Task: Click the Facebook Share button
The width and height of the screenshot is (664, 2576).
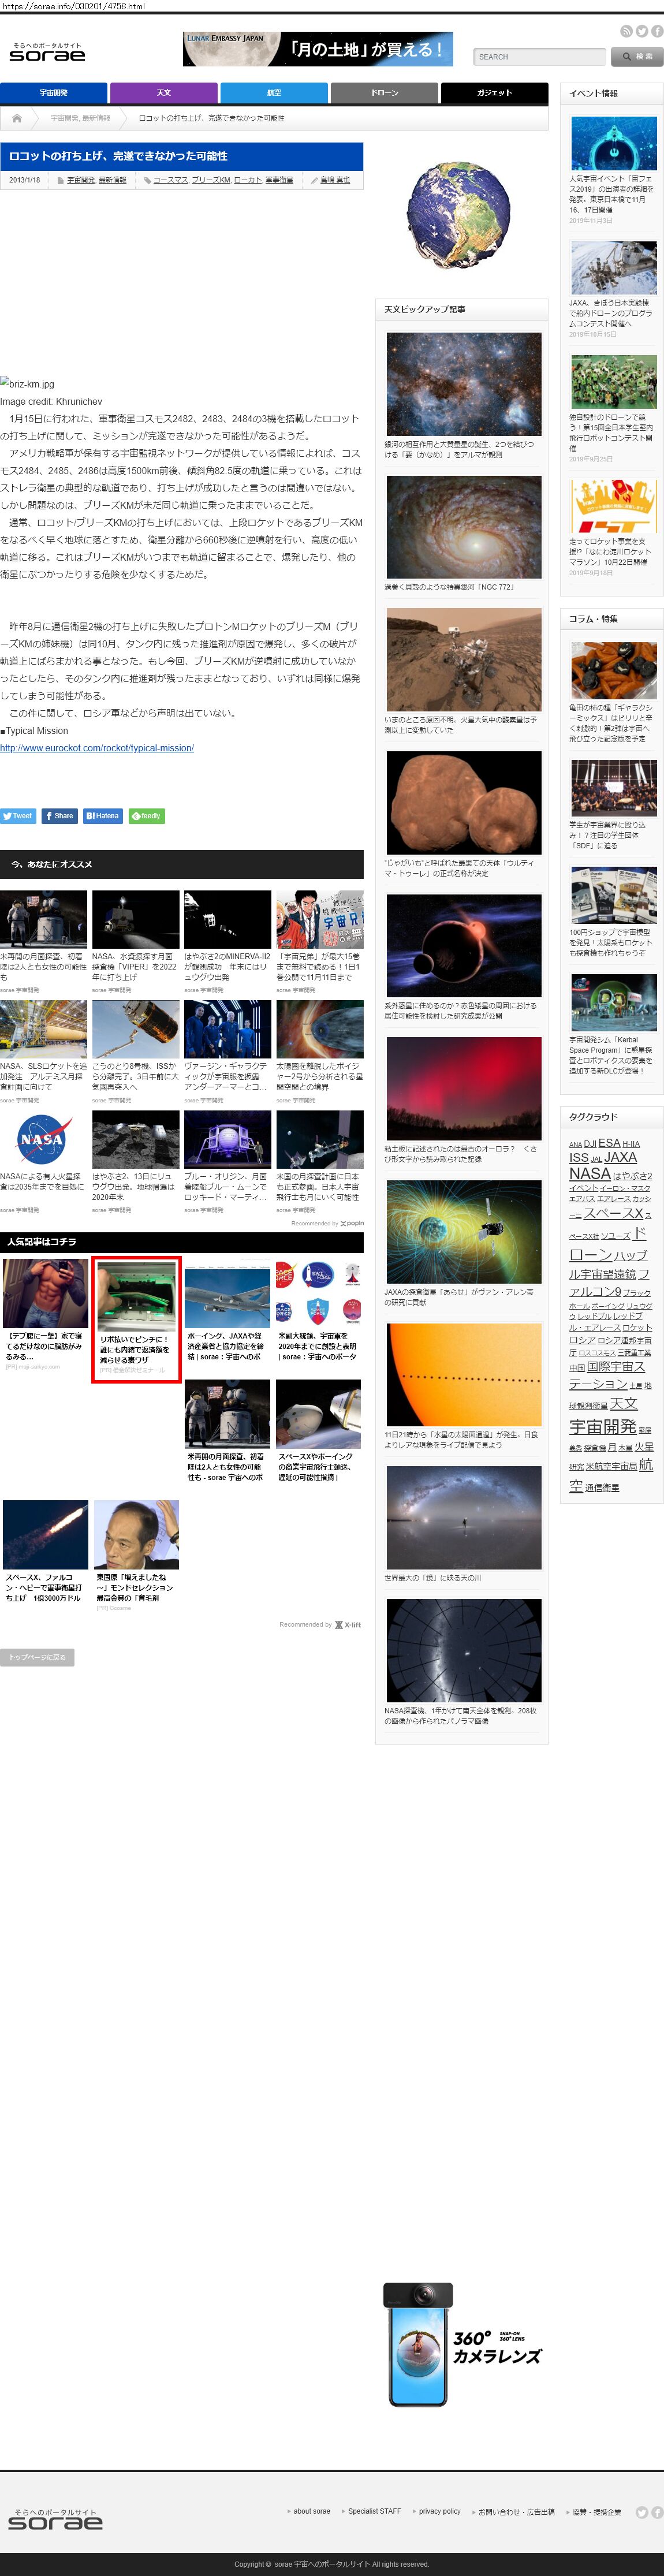Action: pos(59,816)
